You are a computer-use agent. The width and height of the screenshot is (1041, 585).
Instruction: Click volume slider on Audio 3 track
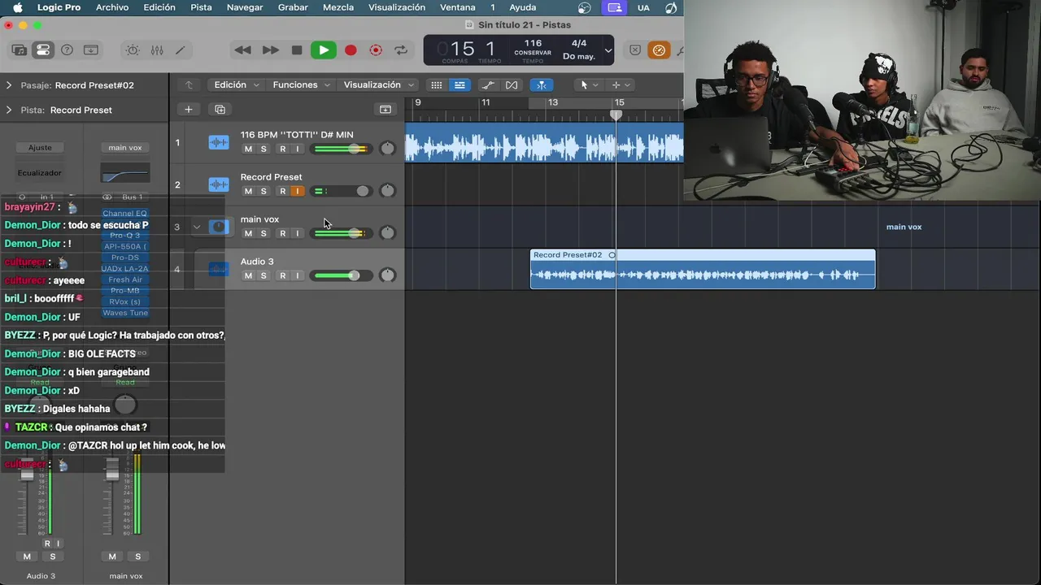tap(342, 275)
